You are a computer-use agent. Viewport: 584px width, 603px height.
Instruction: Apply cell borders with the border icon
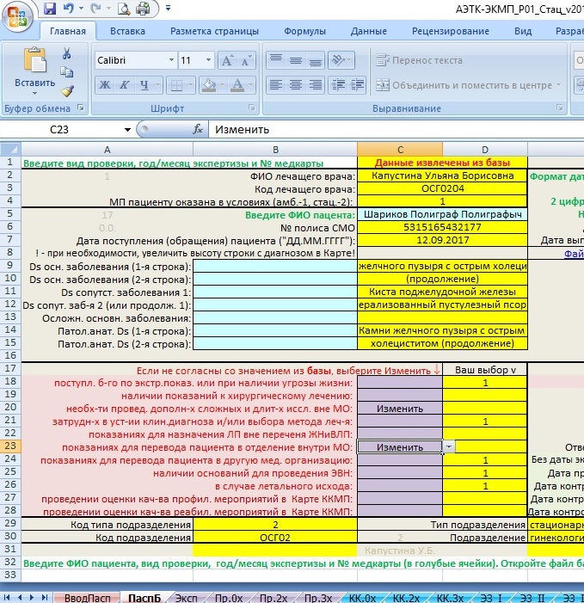tap(176, 85)
